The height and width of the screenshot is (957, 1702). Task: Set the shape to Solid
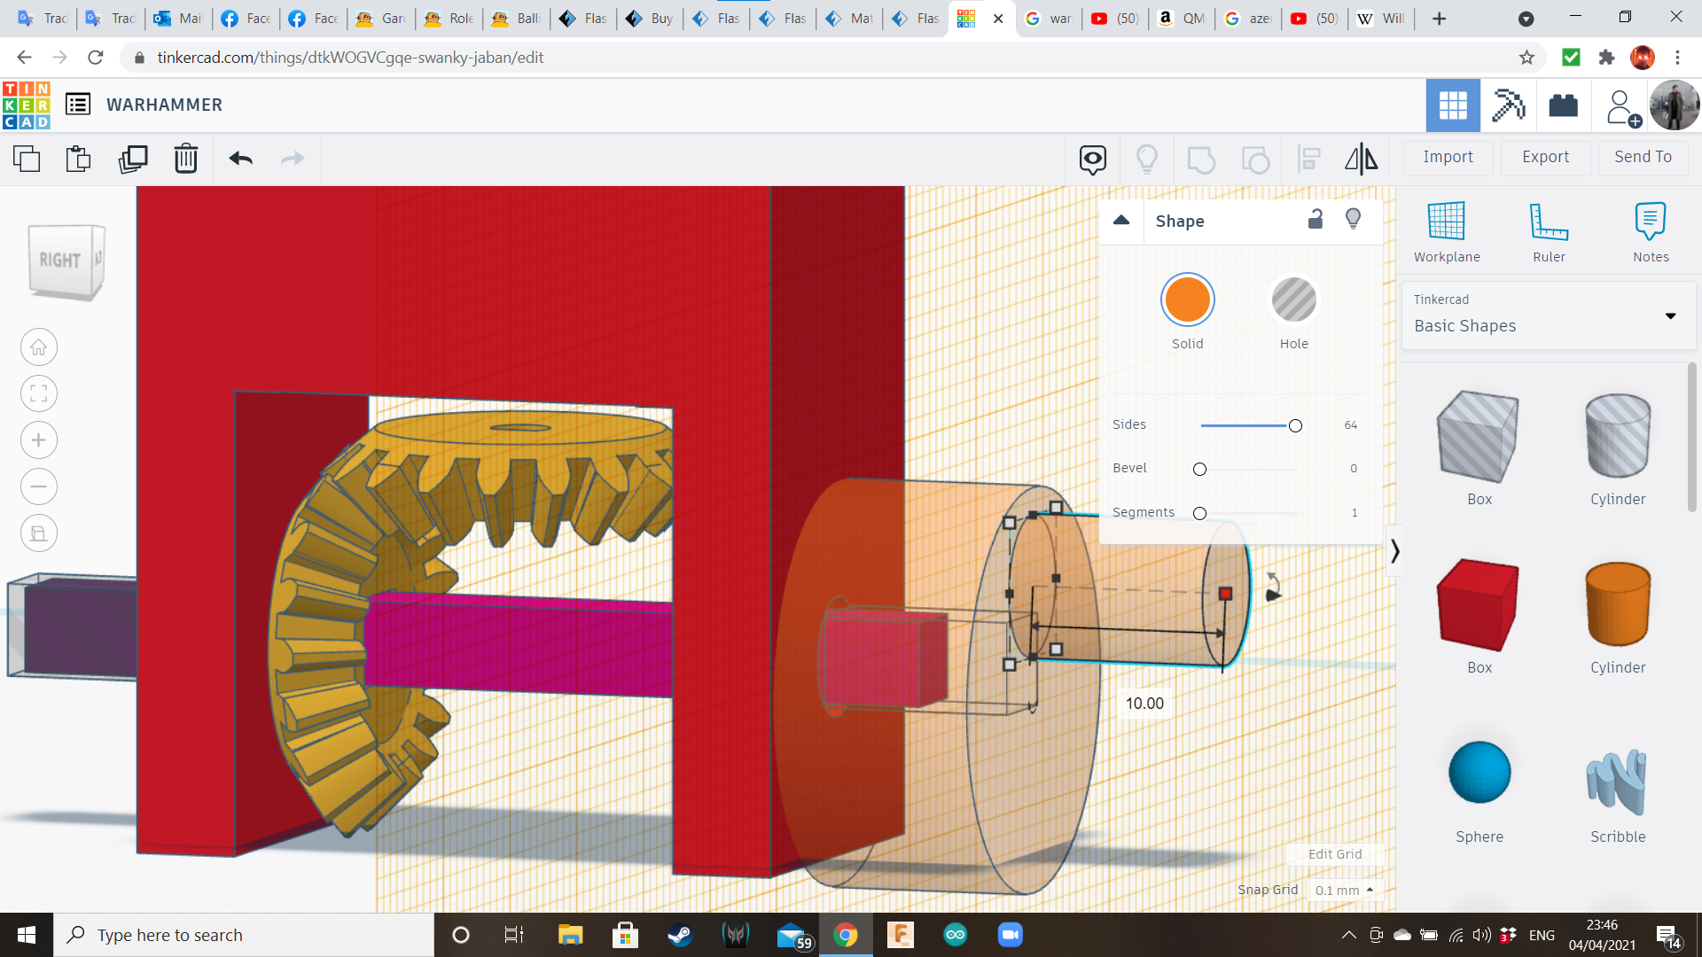coord(1187,300)
